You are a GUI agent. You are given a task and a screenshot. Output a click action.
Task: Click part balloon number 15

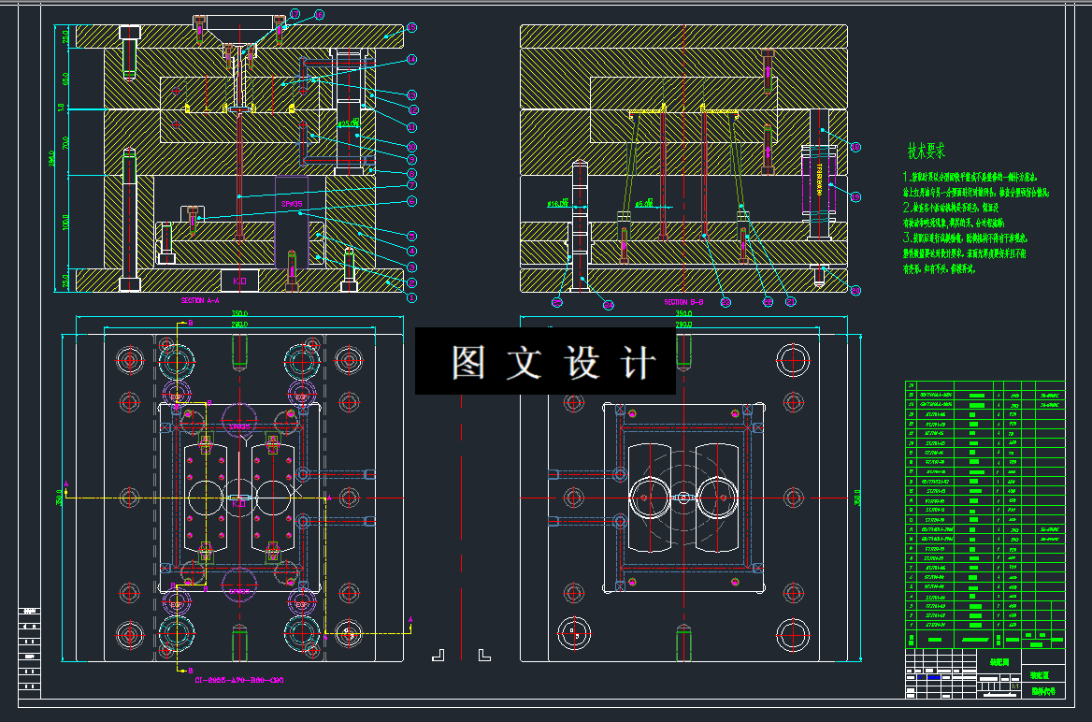coord(411,28)
